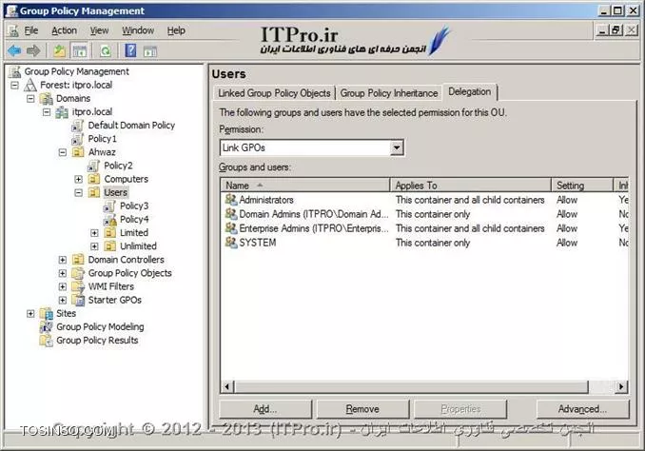Open the Action menu
Screen dimensions: 645x451
coord(64,30)
